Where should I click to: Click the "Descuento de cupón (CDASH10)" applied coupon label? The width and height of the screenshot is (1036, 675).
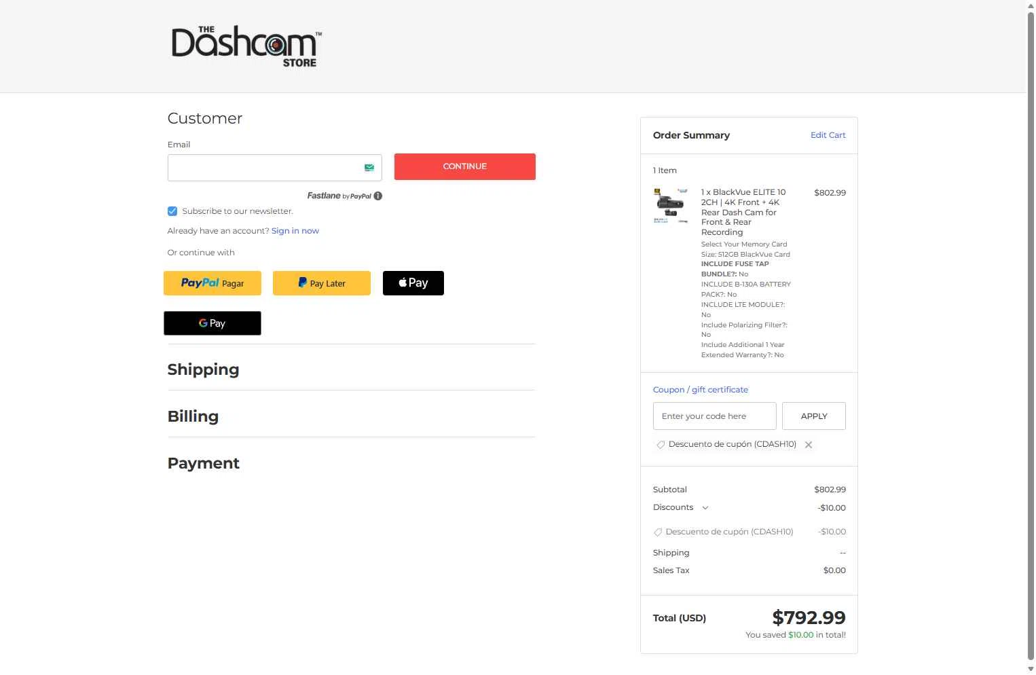733,444
